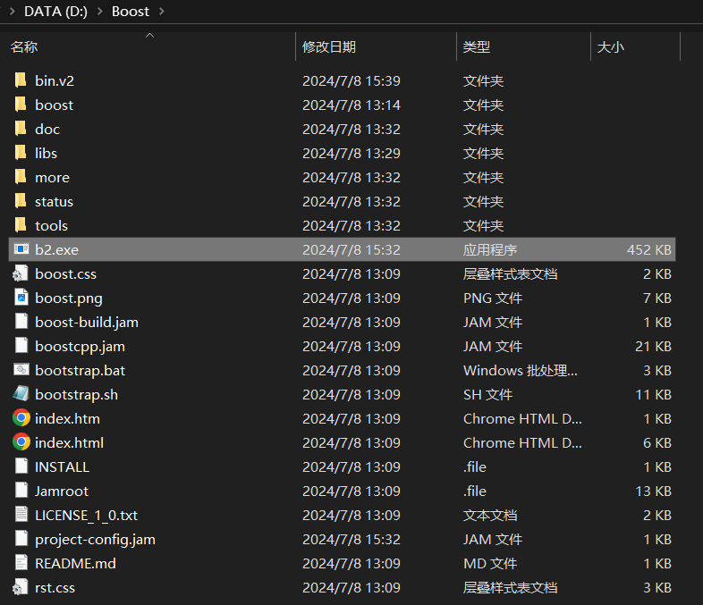
Task: Sort by the 修改日期 column header
Action: pyautogui.click(x=329, y=46)
